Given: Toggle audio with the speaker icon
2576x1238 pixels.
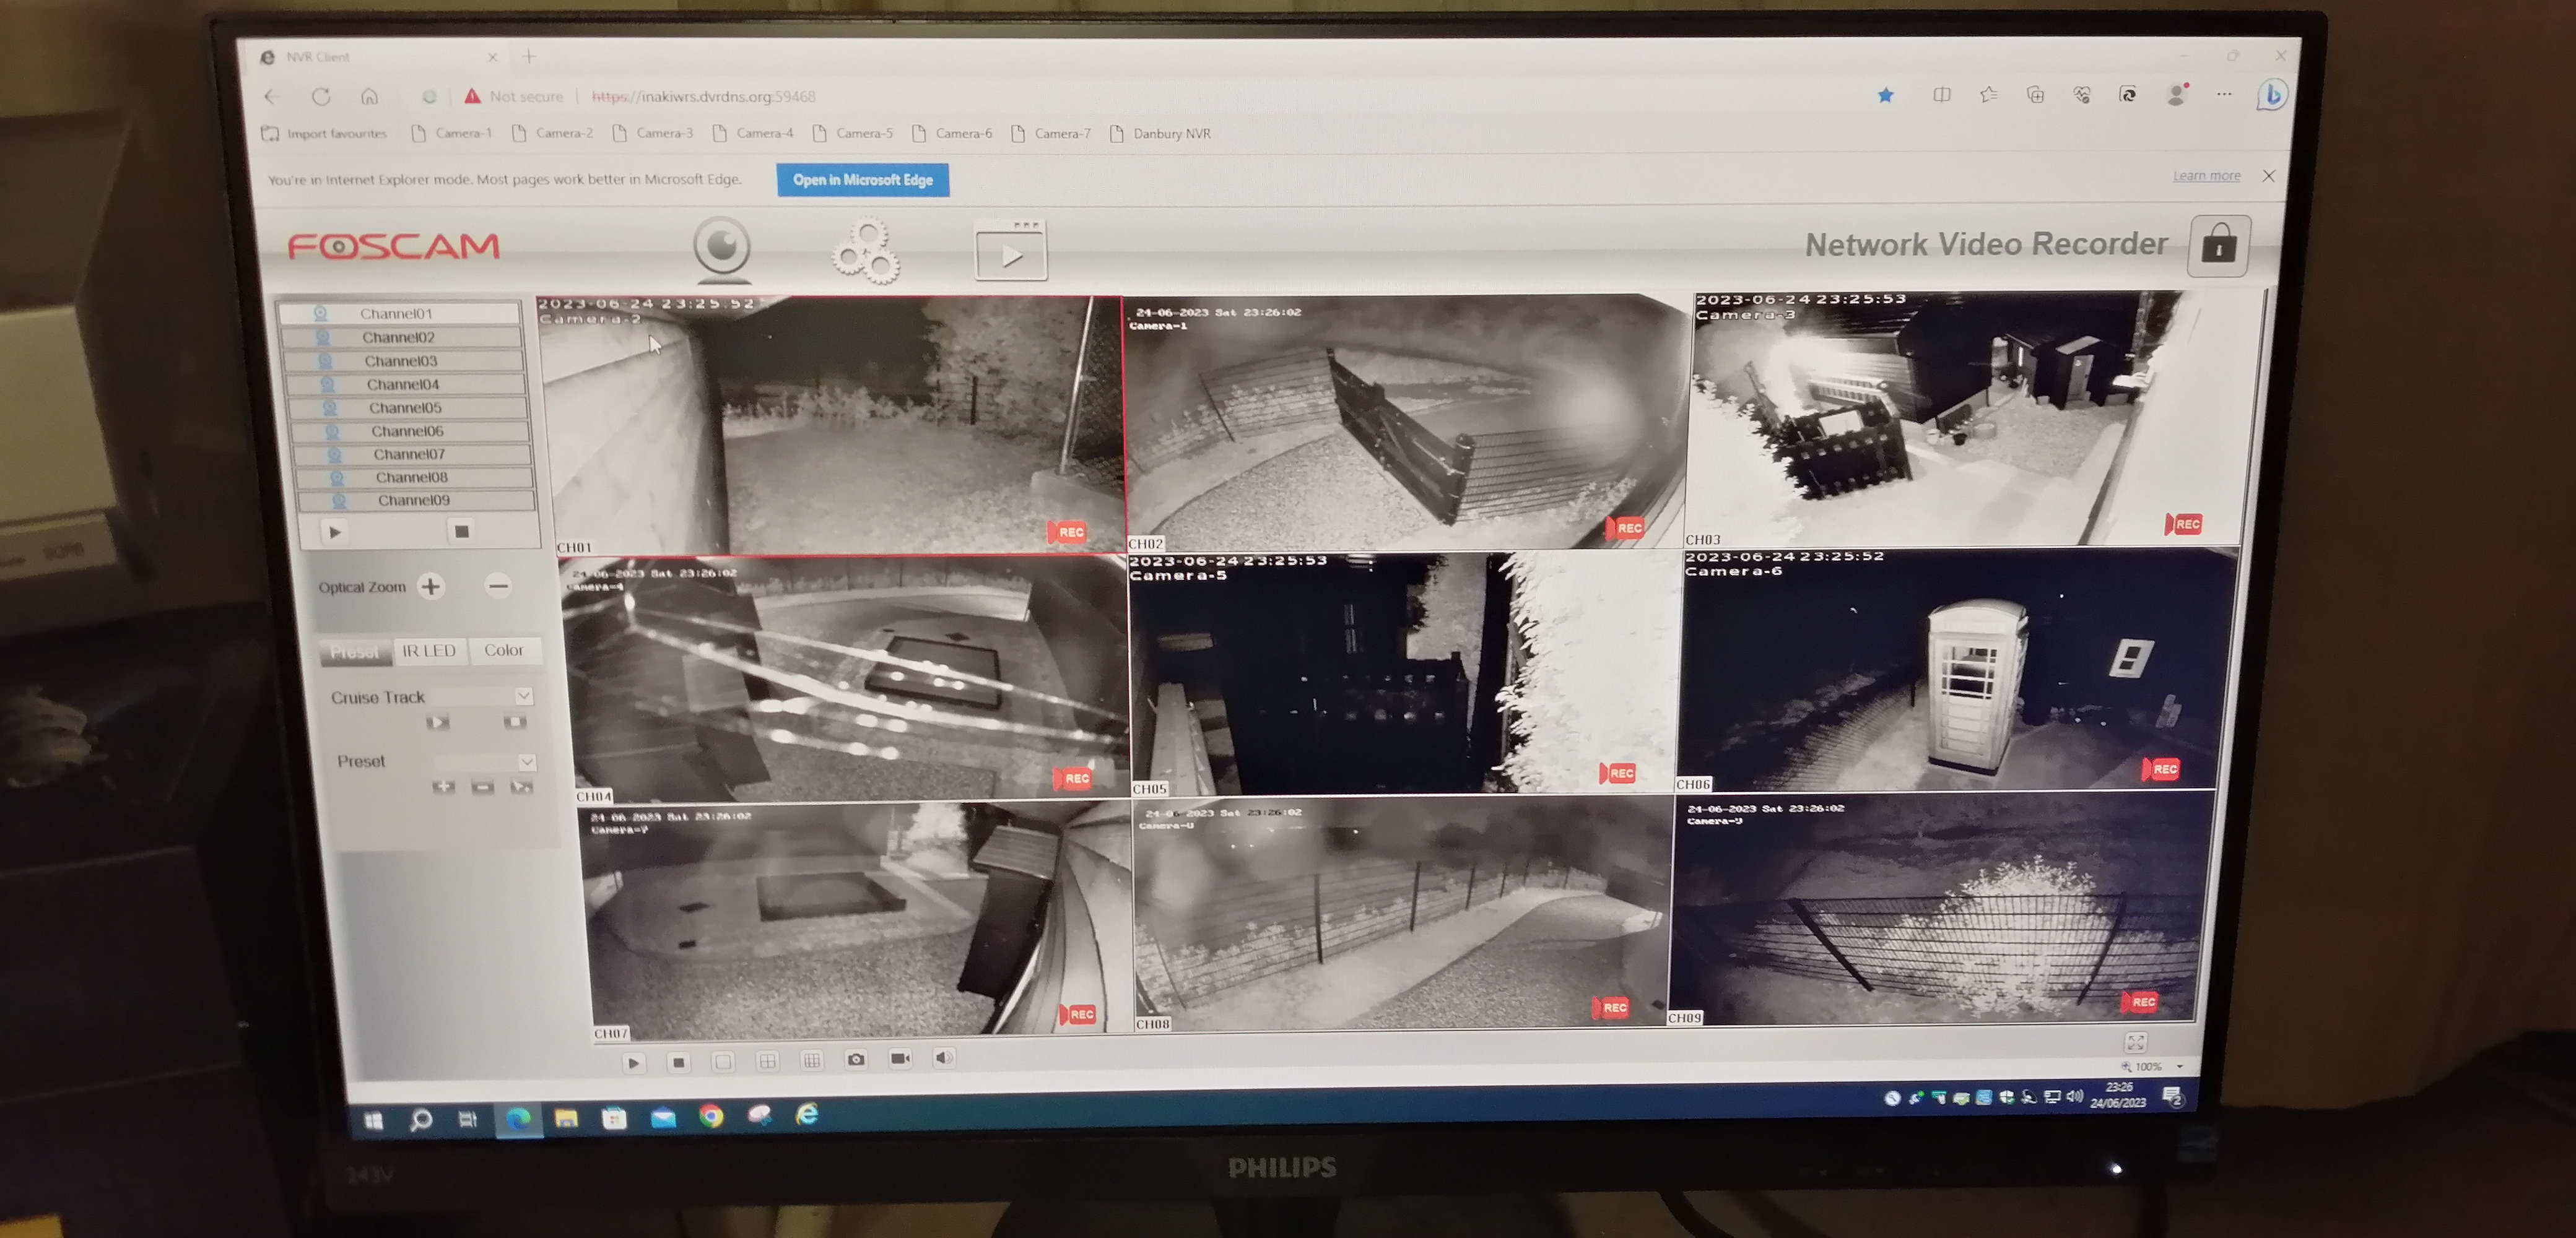Looking at the screenshot, I should click(943, 1057).
